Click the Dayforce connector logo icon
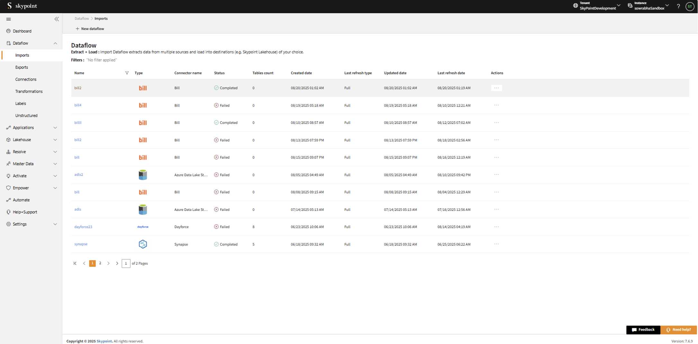The width and height of the screenshot is (698, 344). [143, 227]
